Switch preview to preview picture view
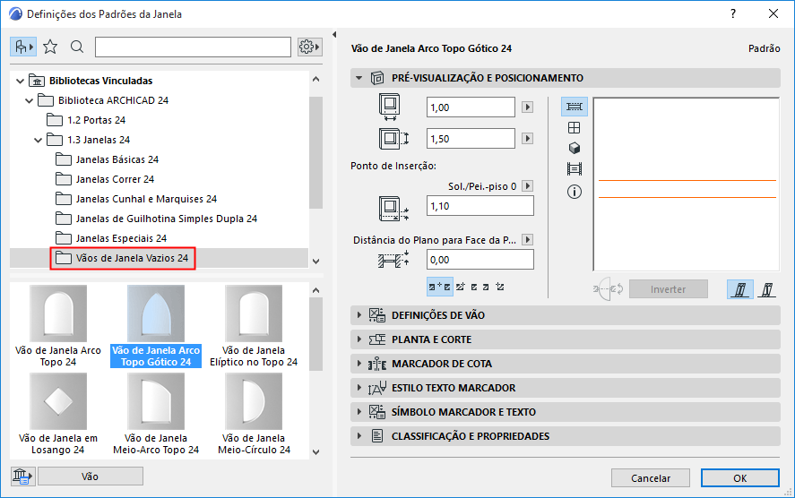Screen dimensions: 795x498 pyautogui.click(x=574, y=168)
